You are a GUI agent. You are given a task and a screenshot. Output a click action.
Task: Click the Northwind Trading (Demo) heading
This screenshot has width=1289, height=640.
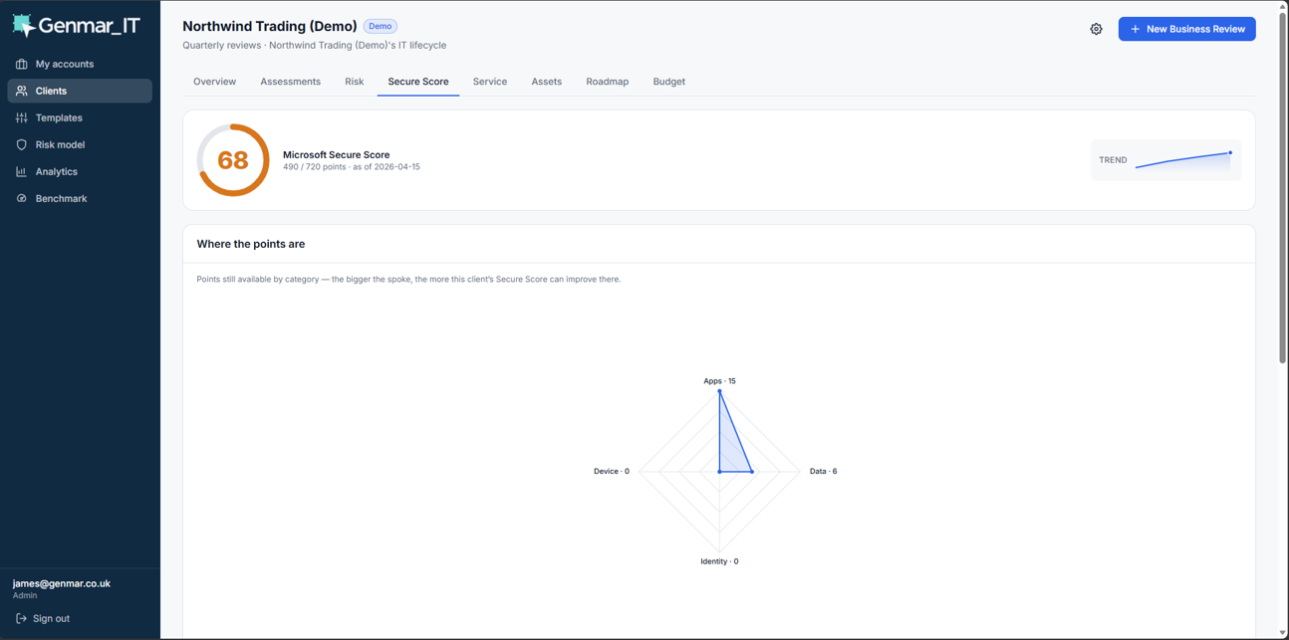tap(270, 26)
